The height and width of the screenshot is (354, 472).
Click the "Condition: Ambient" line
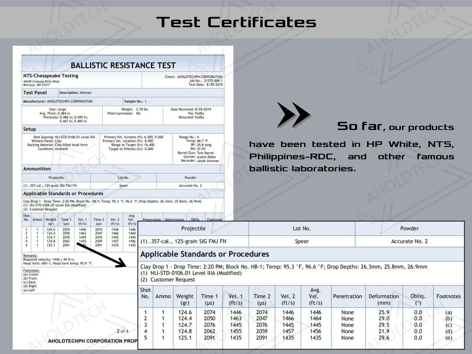[53, 149]
